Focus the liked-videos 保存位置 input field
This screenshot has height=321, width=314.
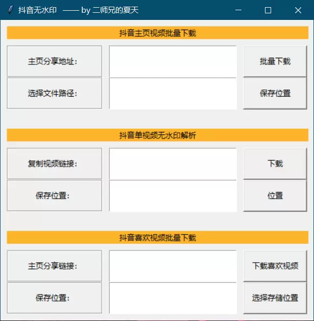[173, 298]
